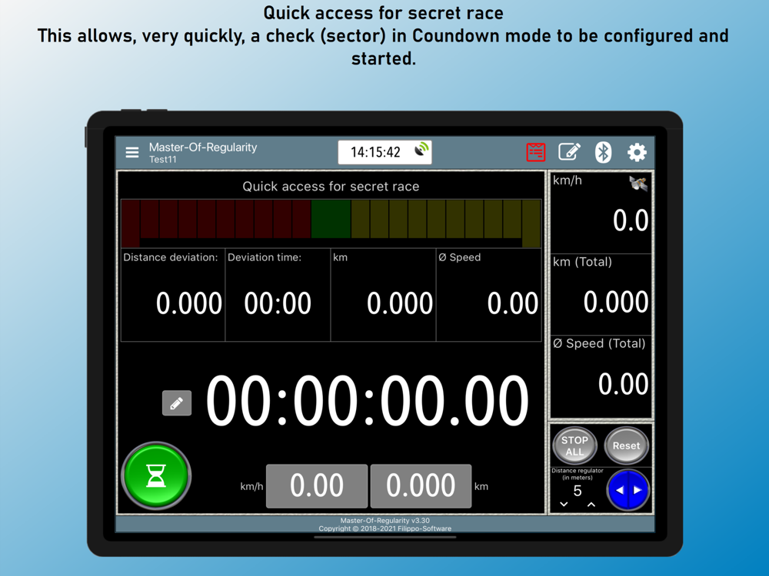
Task: Open the red roadbook list icon
Action: click(x=535, y=152)
